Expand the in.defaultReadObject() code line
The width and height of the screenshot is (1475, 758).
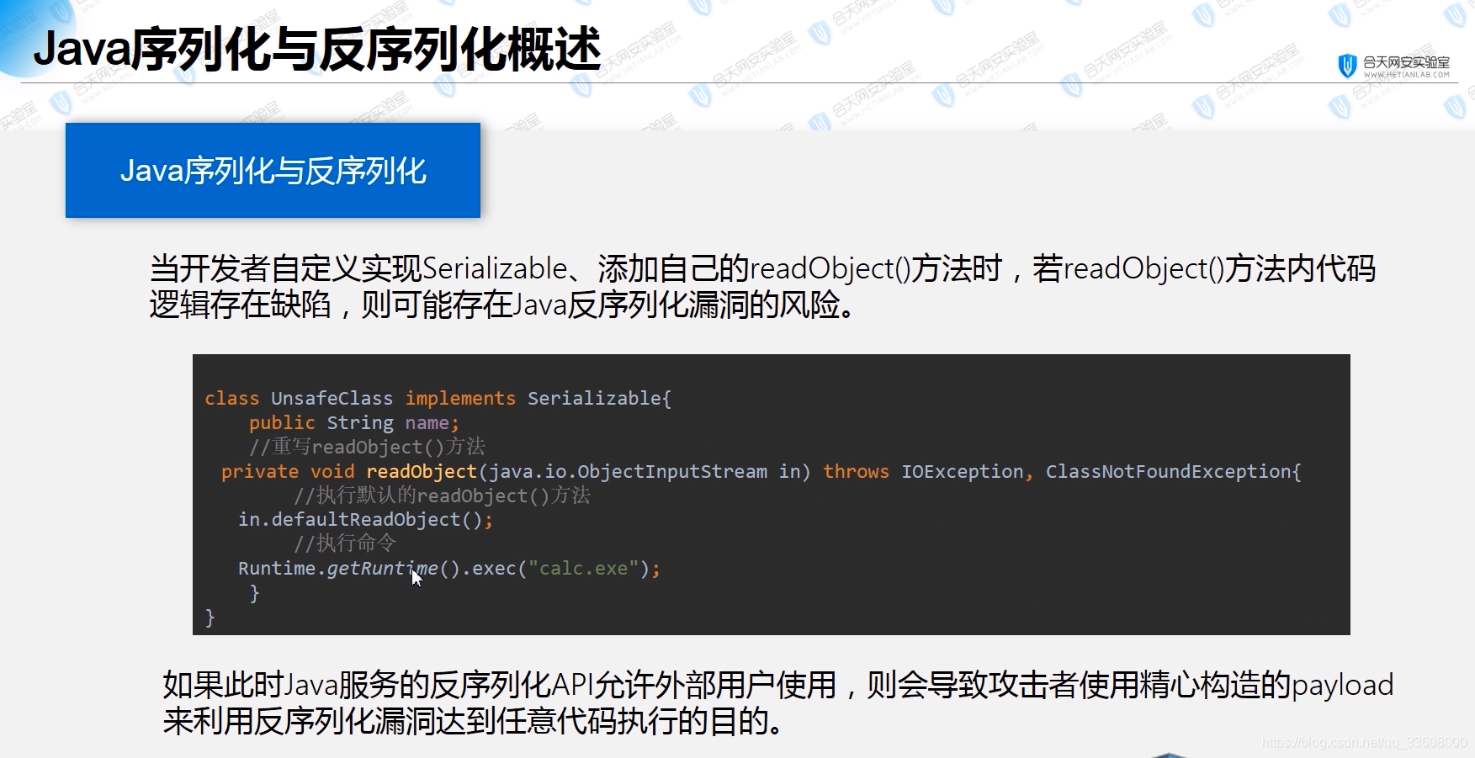click(365, 519)
